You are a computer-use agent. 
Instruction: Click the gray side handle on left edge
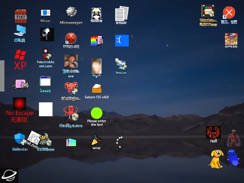(x=2, y=76)
